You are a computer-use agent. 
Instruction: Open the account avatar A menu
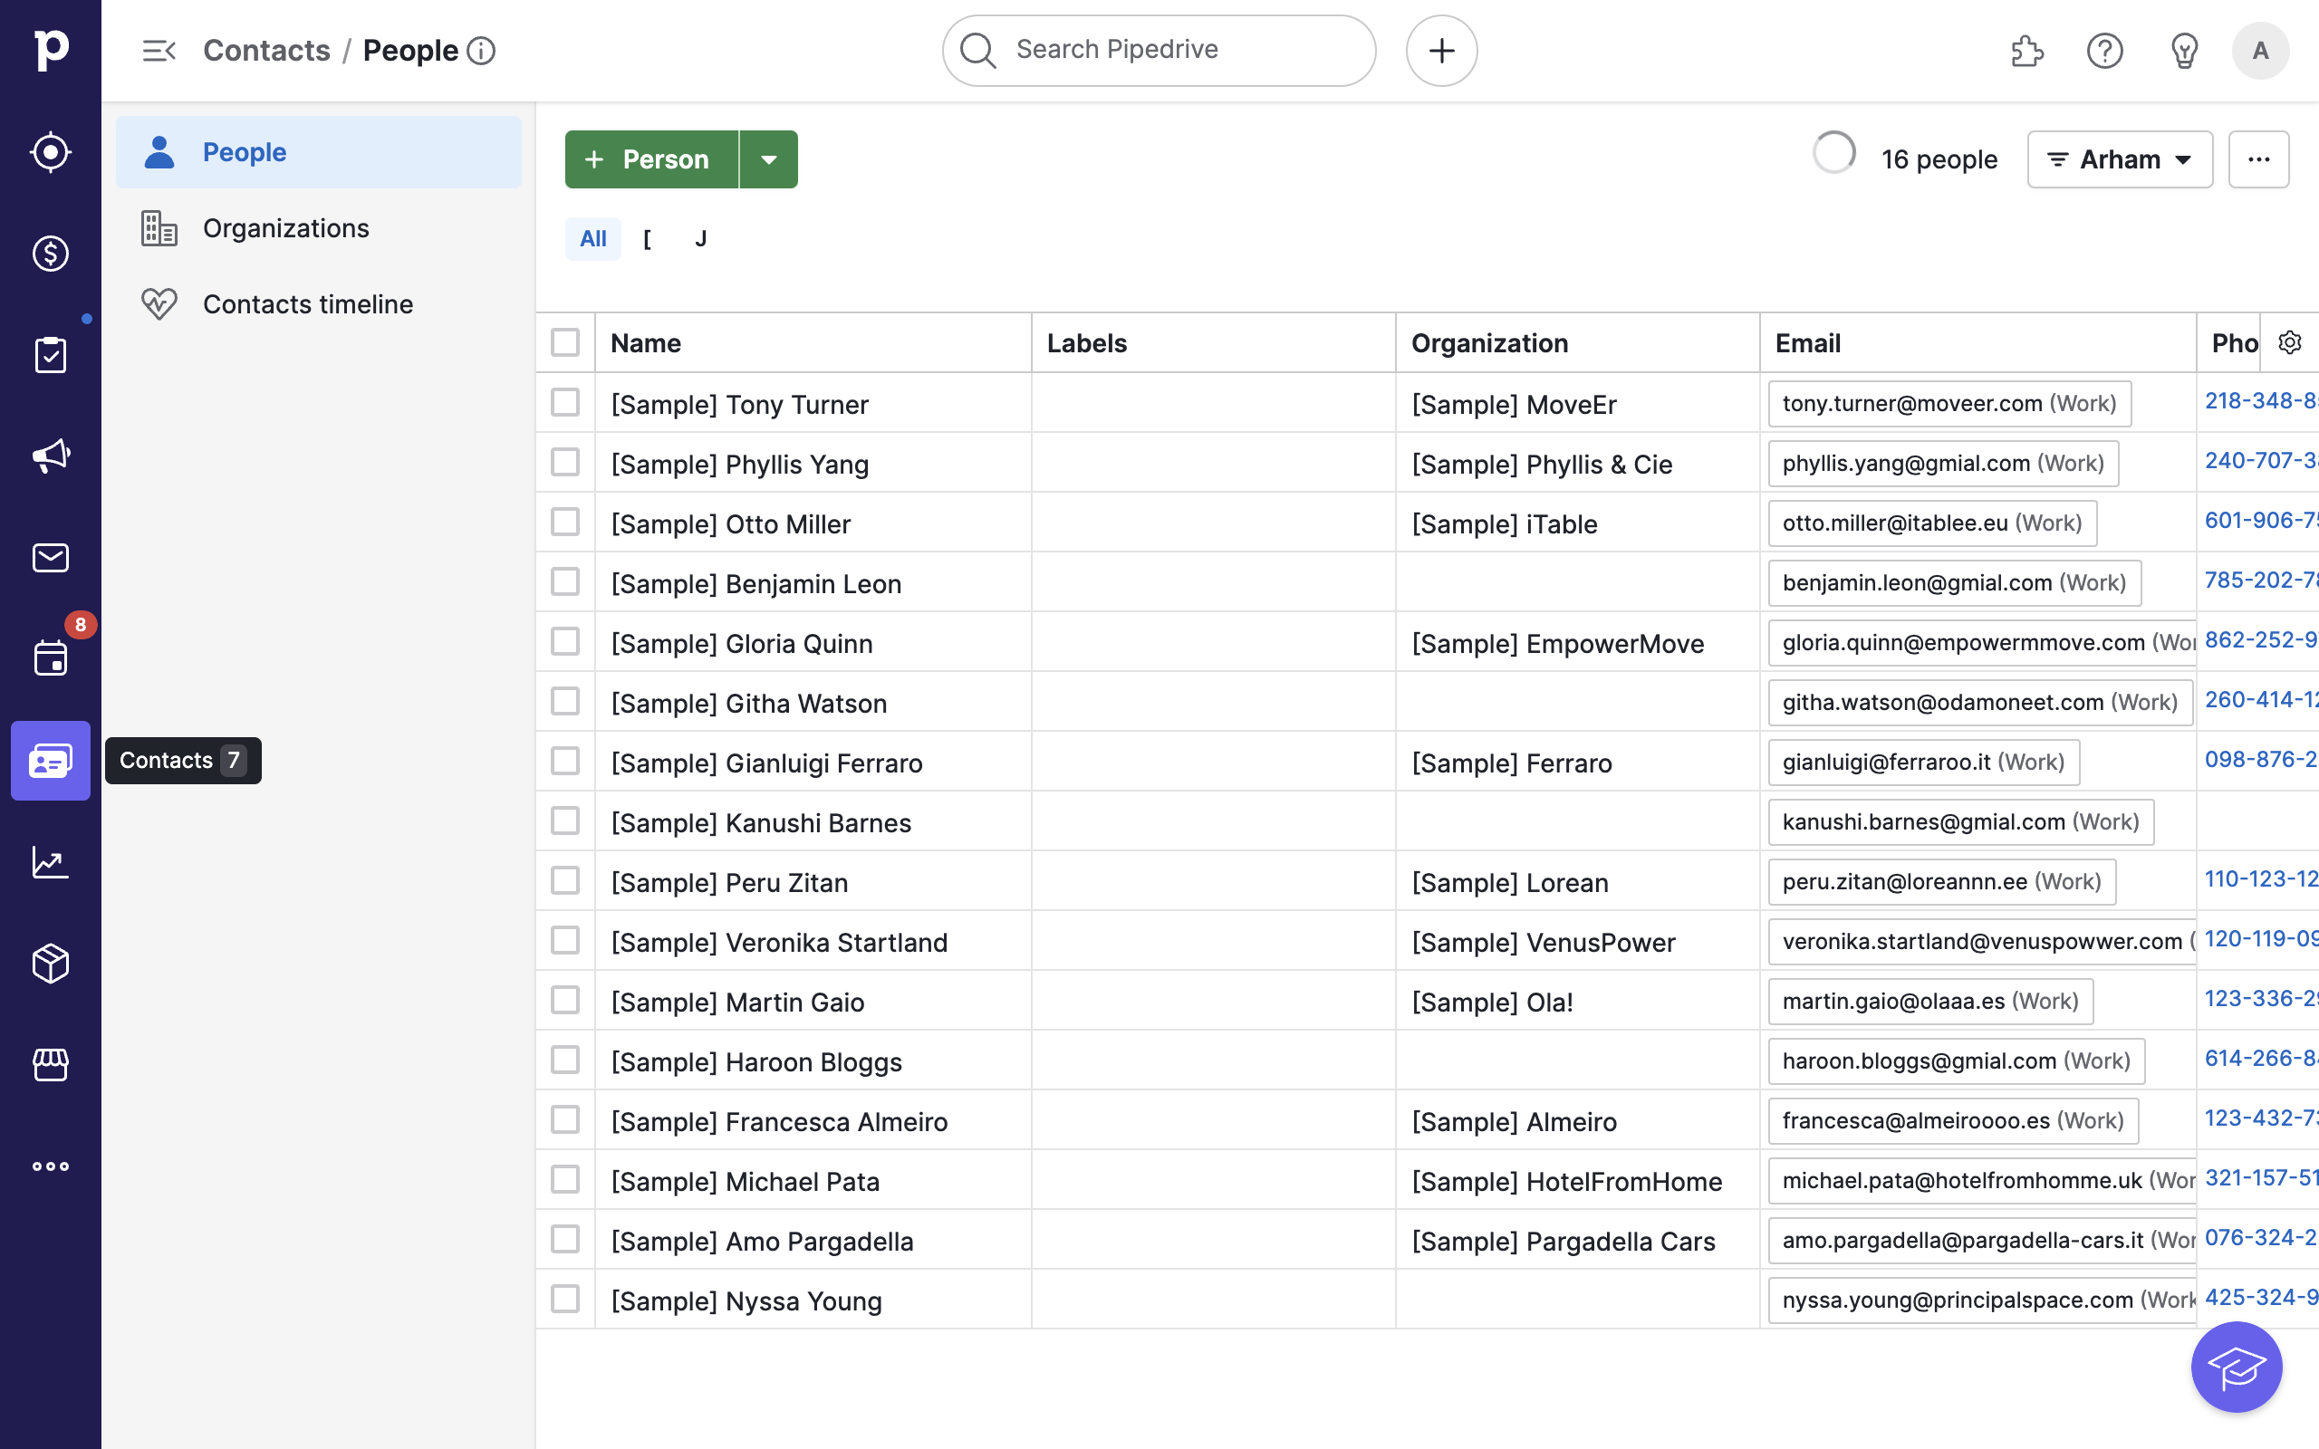(x=2260, y=51)
